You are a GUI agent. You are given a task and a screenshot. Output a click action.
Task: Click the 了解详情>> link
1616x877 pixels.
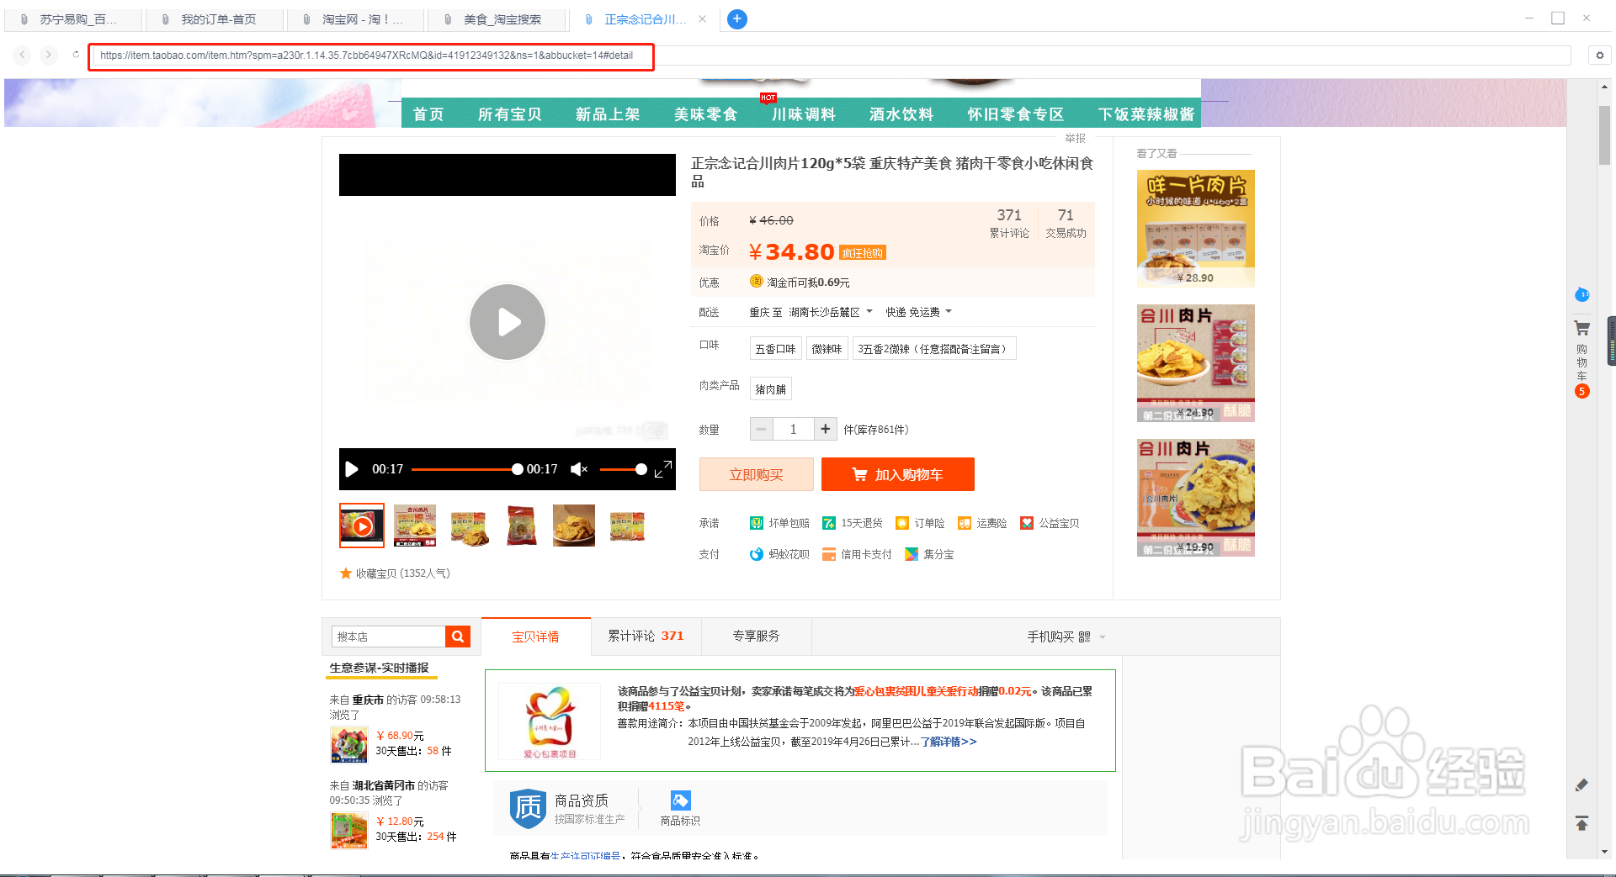pyautogui.click(x=949, y=742)
